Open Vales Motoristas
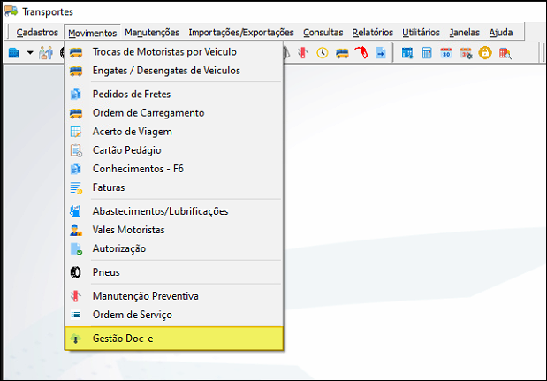Viewport: 547px width, 381px height. click(x=174, y=230)
